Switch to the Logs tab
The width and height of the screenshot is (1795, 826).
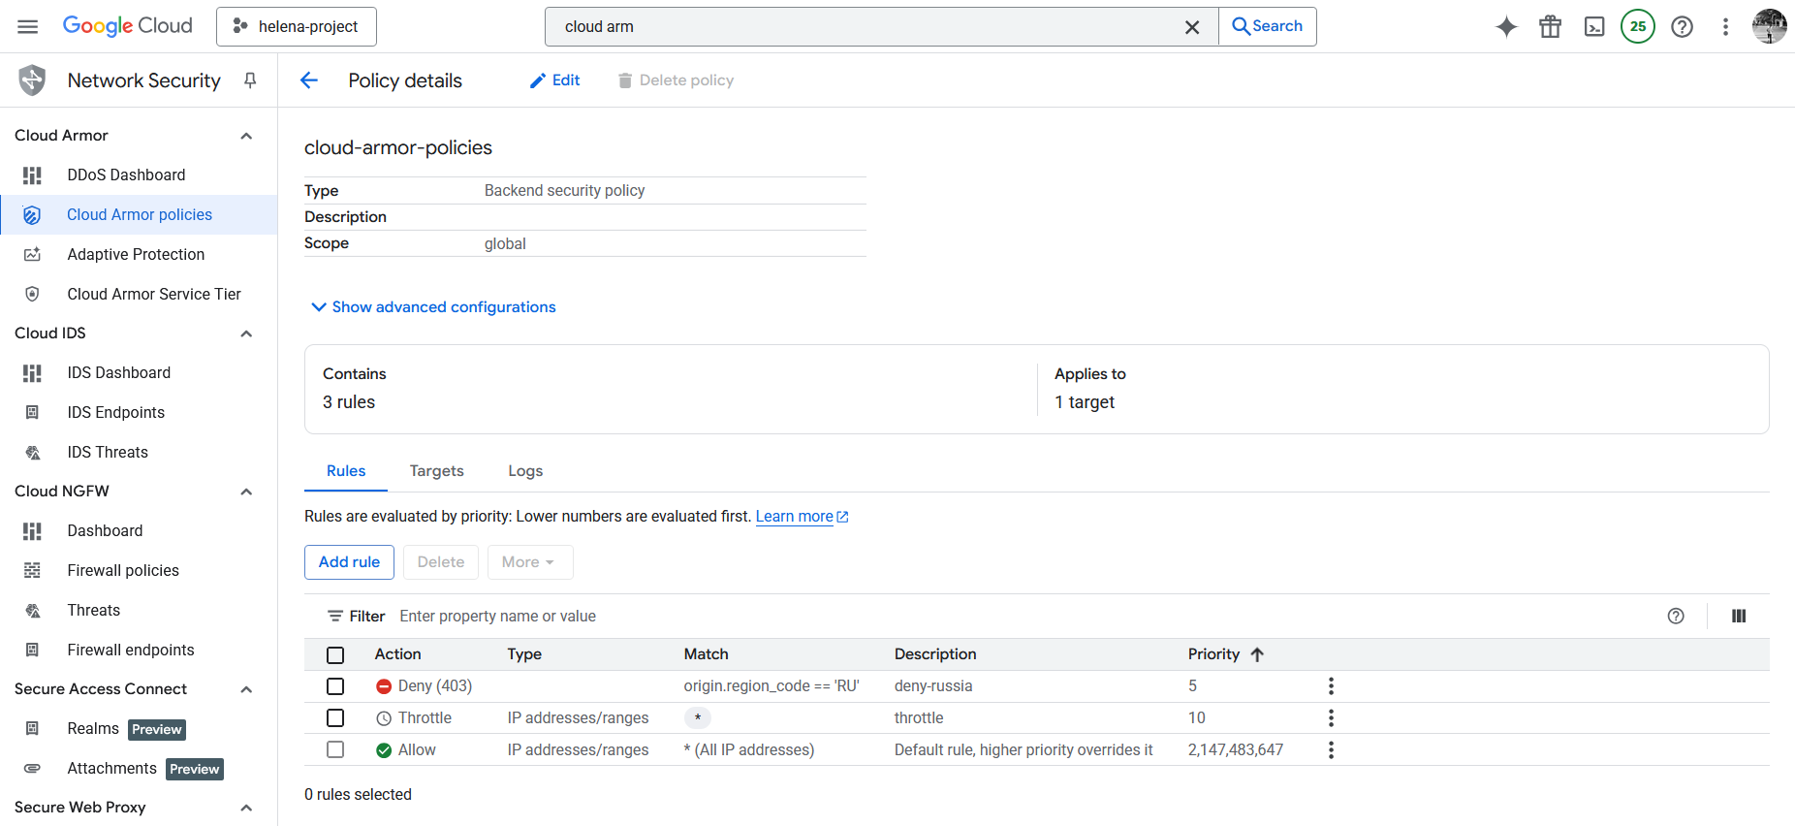click(525, 471)
